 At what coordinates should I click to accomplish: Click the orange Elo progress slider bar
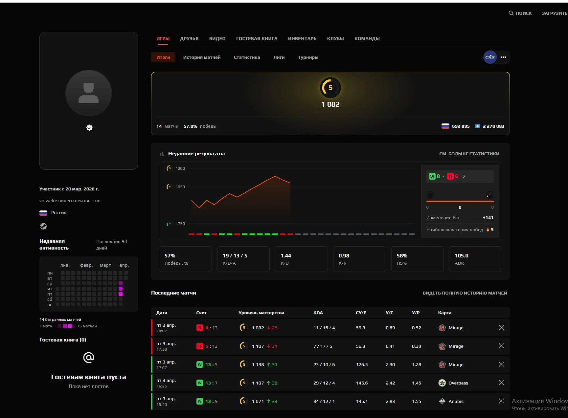(x=460, y=201)
